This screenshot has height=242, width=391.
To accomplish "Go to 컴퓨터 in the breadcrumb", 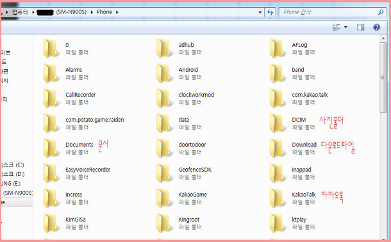I will (x=20, y=12).
